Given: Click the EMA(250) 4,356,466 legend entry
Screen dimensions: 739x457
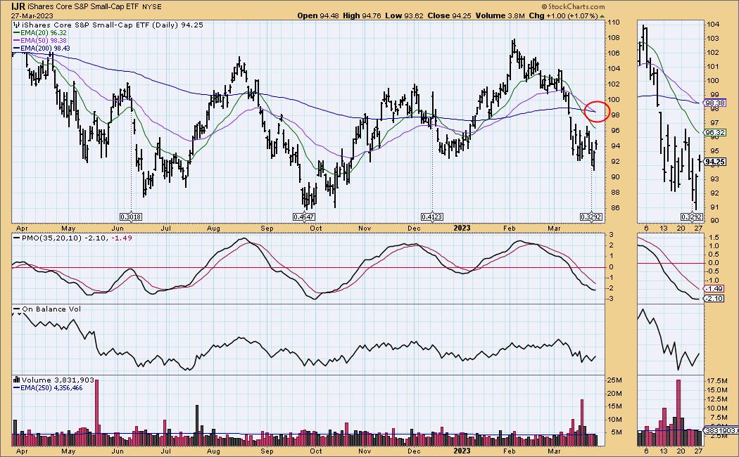Looking at the screenshot, I should click(48, 388).
